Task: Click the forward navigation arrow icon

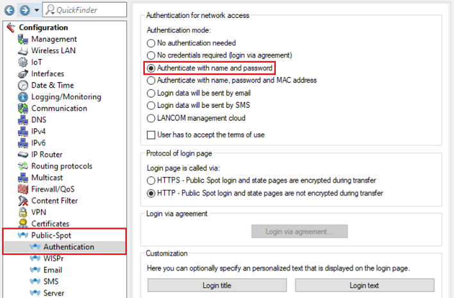Action: pyautogui.click(x=24, y=10)
